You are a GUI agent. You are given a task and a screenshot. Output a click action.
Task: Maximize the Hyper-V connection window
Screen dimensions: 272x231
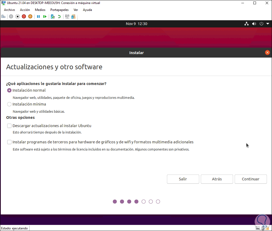coord(255,3)
